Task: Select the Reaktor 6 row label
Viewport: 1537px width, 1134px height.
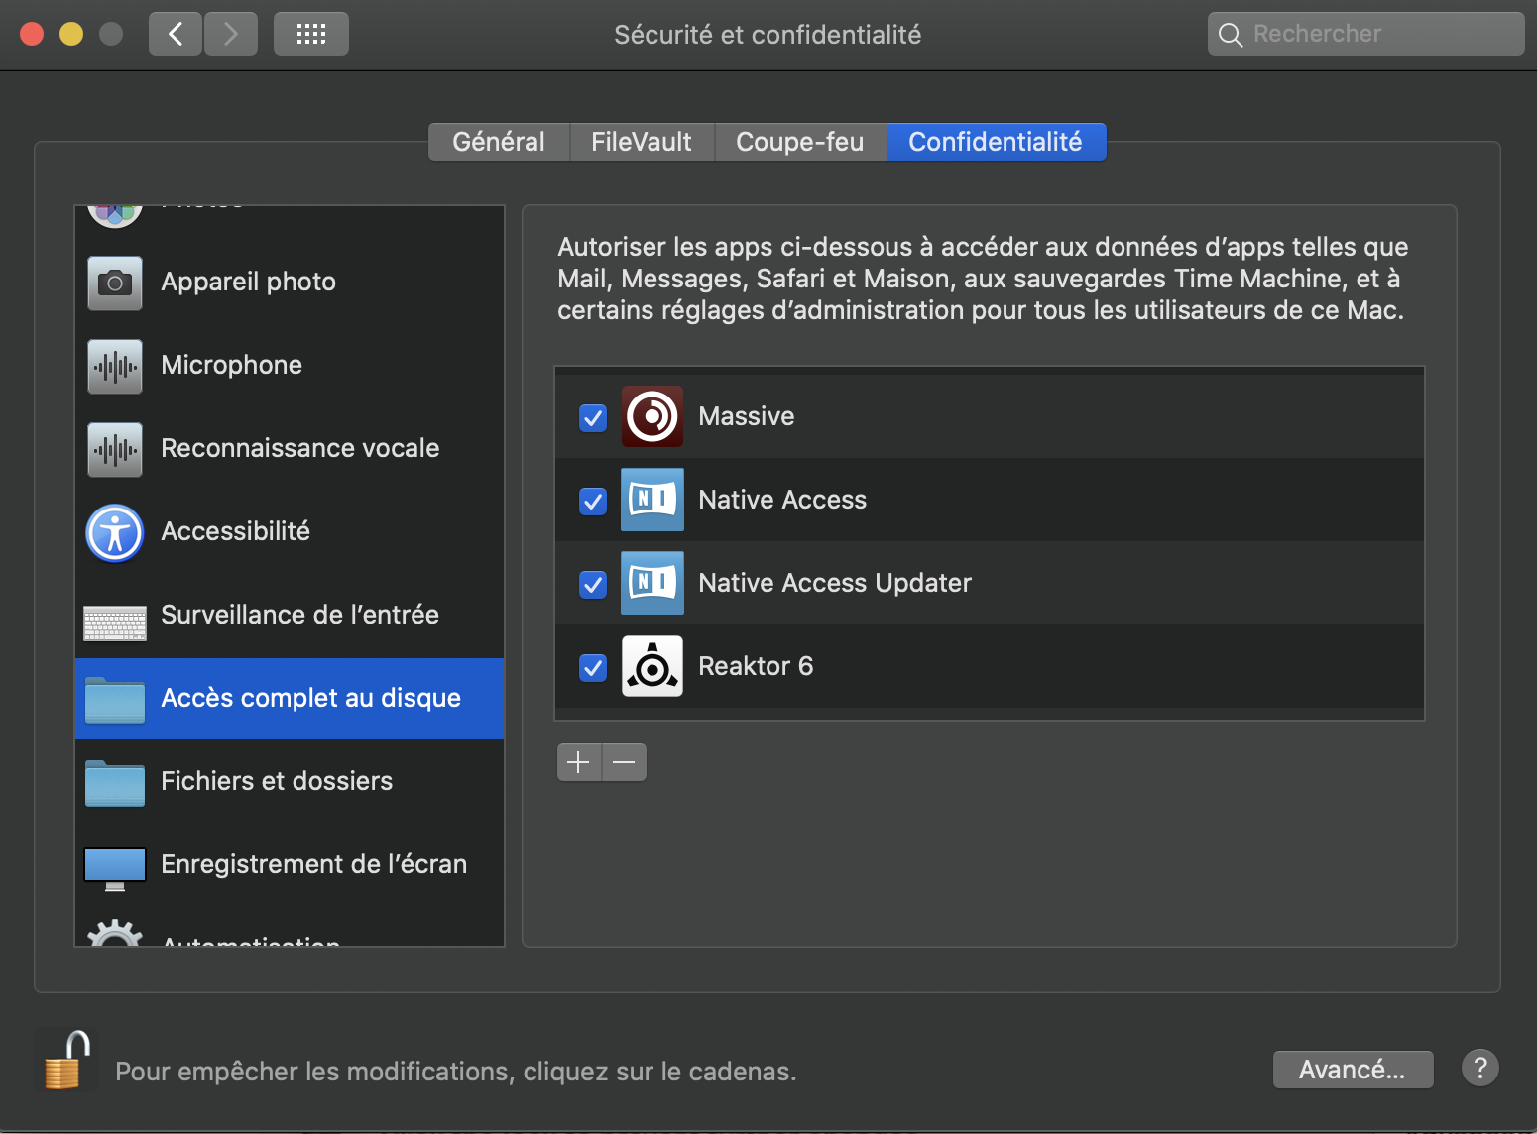Action: click(x=756, y=666)
